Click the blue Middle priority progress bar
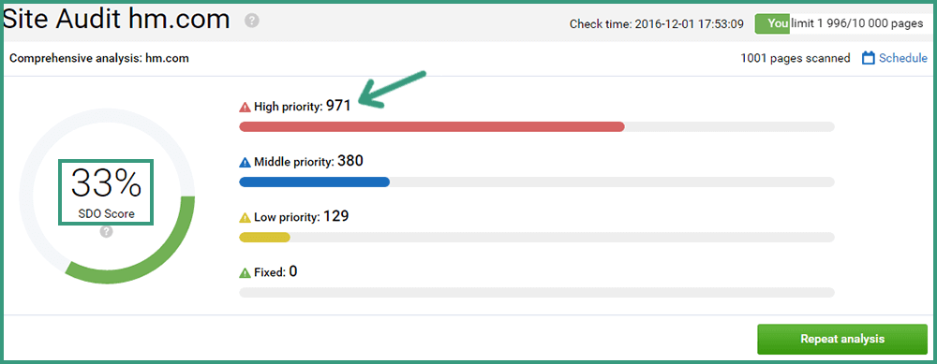937x364 pixels. pyautogui.click(x=537, y=182)
